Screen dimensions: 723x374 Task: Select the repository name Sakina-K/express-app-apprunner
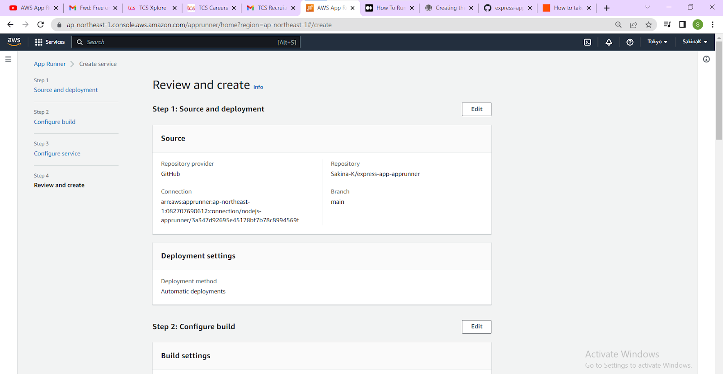375,174
